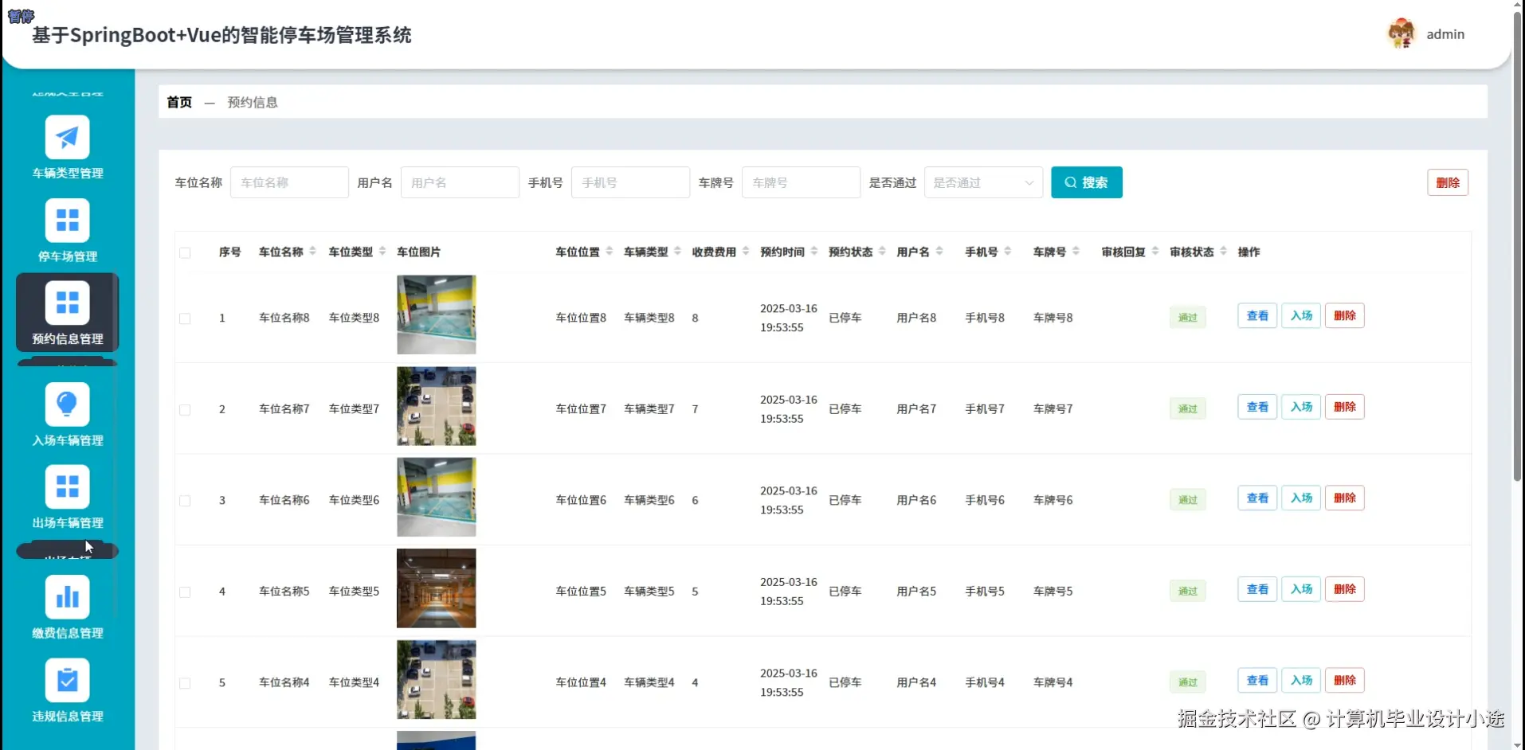Go to 首页 via the breadcrumb
The height and width of the screenshot is (750, 1525).
click(x=178, y=102)
